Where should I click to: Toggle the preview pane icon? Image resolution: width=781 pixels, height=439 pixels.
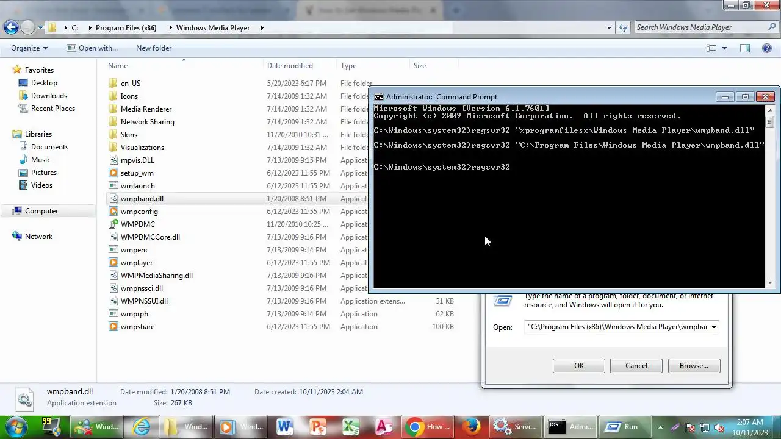click(x=744, y=48)
